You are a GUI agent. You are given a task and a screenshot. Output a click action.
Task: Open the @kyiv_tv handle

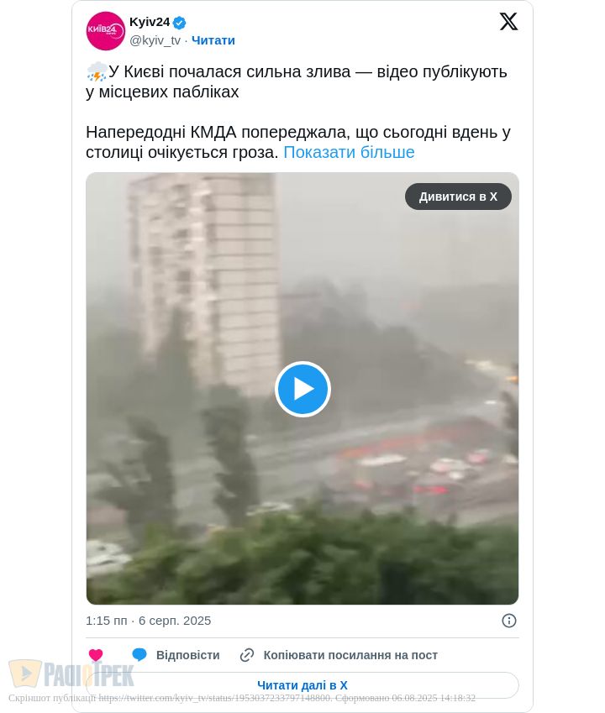click(155, 40)
